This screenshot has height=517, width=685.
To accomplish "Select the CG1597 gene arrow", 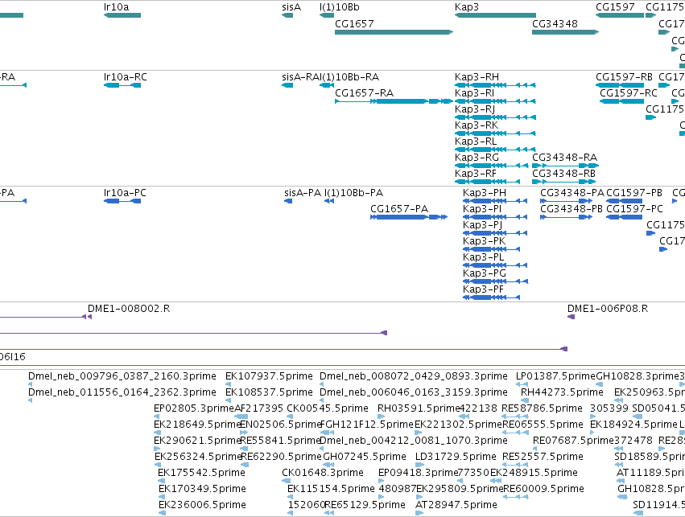I will (620, 15).
